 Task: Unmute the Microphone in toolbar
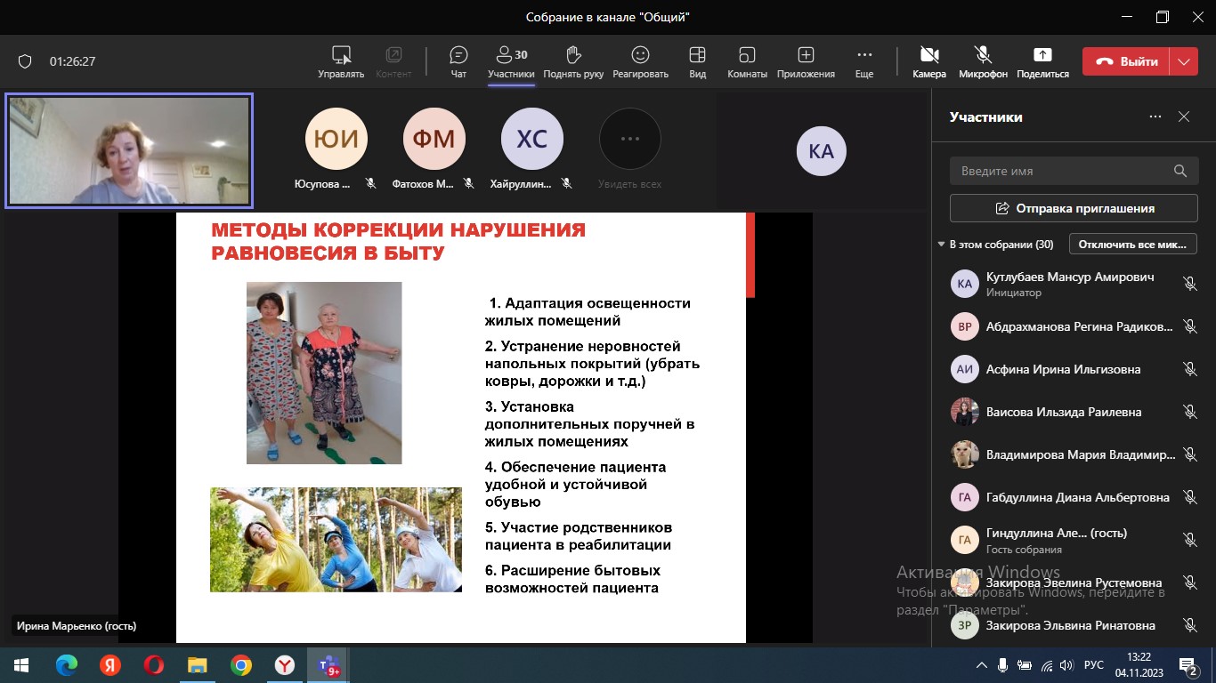[x=983, y=55]
